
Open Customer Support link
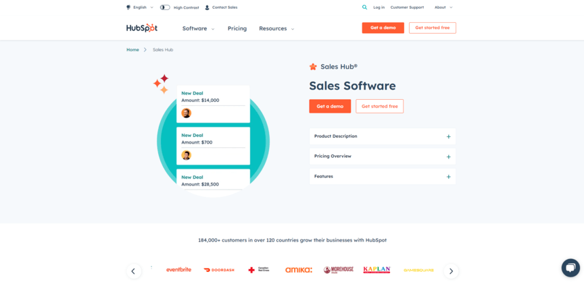point(407,7)
